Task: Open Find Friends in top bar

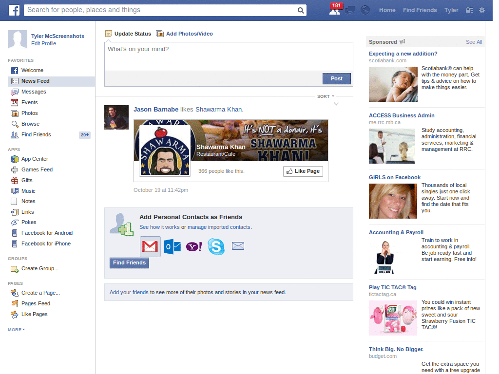Action: coord(420,10)
